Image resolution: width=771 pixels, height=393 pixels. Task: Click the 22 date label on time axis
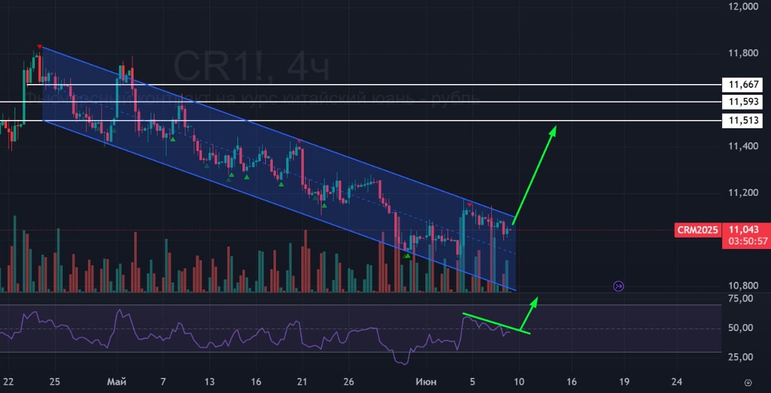point(8,382)
